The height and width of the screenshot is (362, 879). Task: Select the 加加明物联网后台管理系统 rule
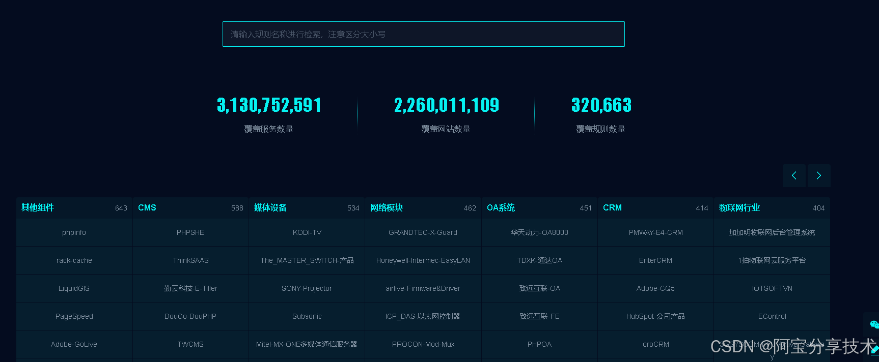coord(772,232)
